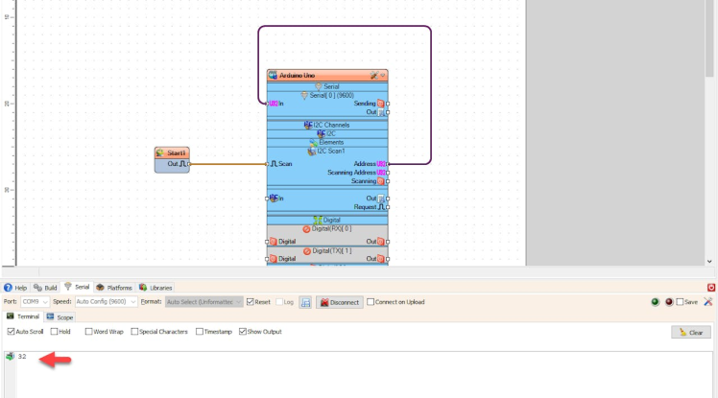Click the I2C Scan1 element icon
This screenshot has width=718, height=398.
(x=311, y=151)
